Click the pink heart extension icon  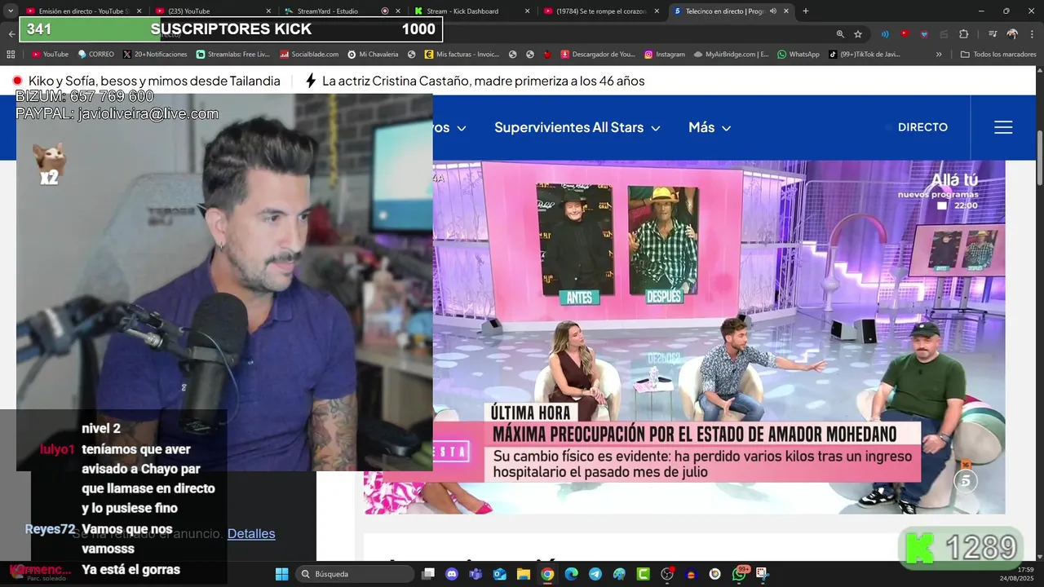point(924,34)
